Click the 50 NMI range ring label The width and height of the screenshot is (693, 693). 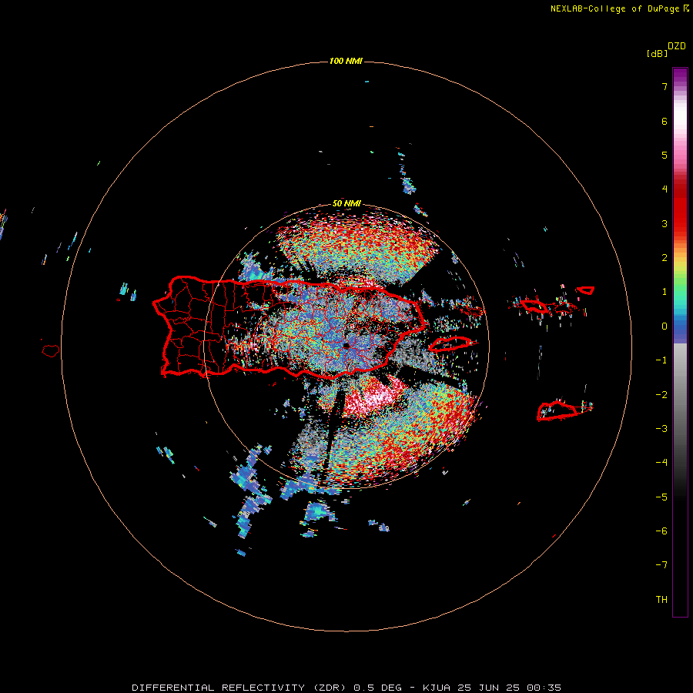point(346,203)
